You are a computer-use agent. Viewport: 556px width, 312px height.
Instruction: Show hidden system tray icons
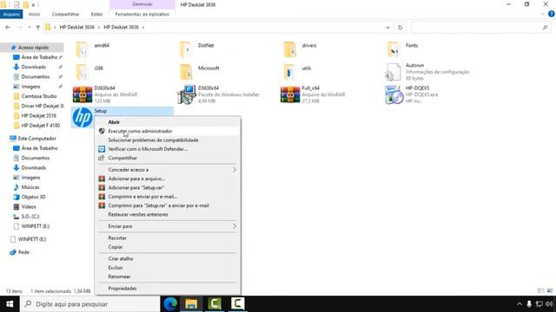[520, 304]
